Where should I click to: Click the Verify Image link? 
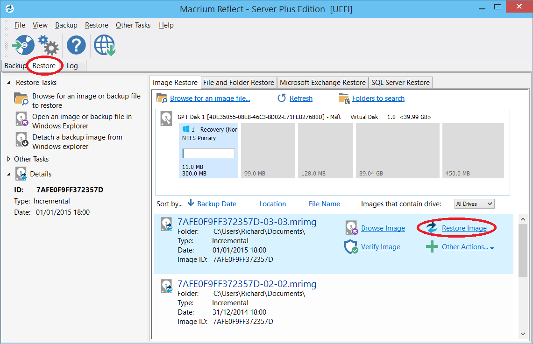(x=380, y=247)
